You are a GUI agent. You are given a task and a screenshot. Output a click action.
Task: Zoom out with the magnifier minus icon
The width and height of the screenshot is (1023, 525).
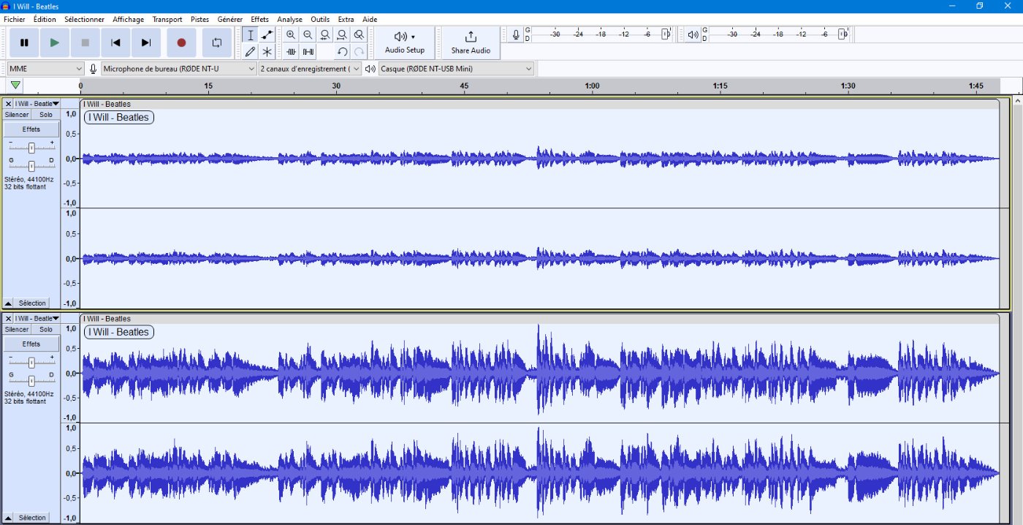coord(308,35)
